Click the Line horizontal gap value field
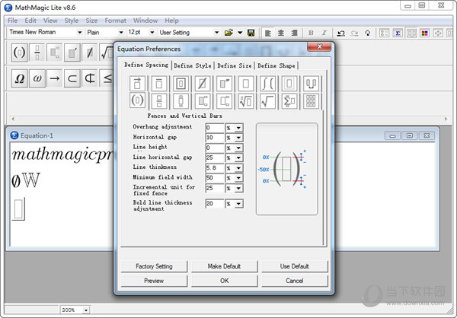Image resolution: width=457 pixels, height=318 pixels. 215,158
